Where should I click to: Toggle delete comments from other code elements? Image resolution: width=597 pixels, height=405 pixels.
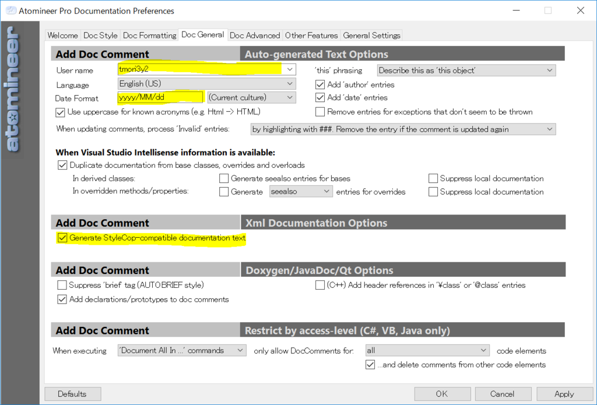(x=370, y=365)
